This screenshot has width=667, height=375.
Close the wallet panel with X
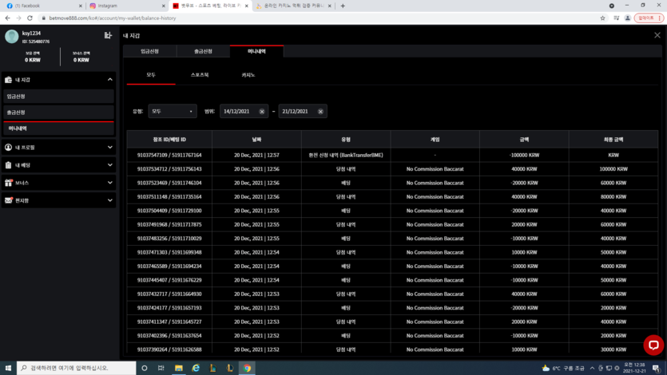[657, 35]
